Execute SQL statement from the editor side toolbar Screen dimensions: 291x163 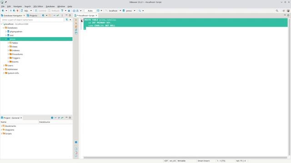pyautogui.click(x=76, y=20)
